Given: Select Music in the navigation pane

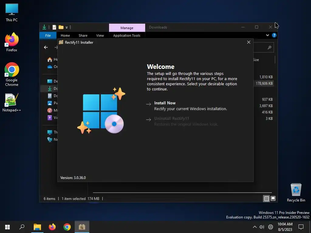Looking at the screenshot, I should 52,110.
